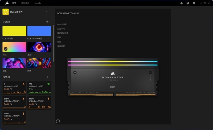Open 灯光效果 lighting effects section
Image resolution: width=213 pixels, height=130 pixels.
tap(61, 29)
